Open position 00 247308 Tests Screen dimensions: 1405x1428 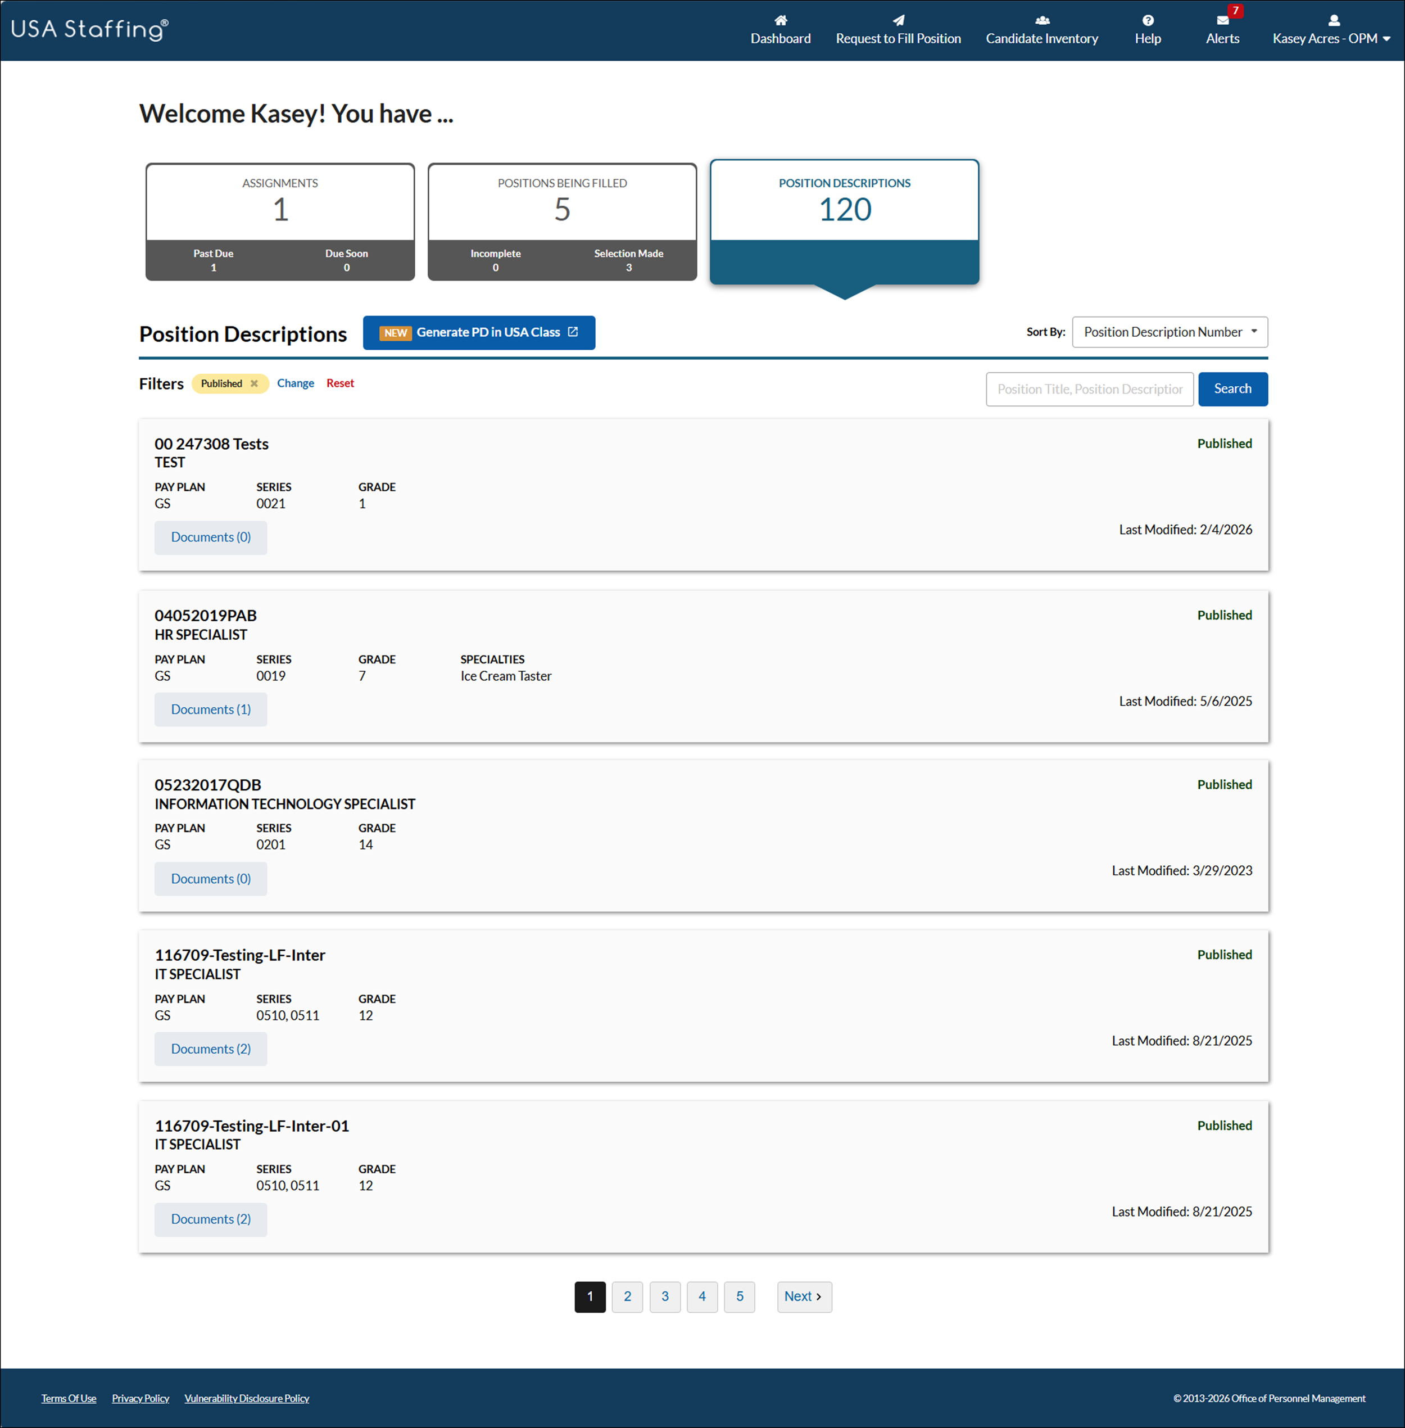pos(211,444)
